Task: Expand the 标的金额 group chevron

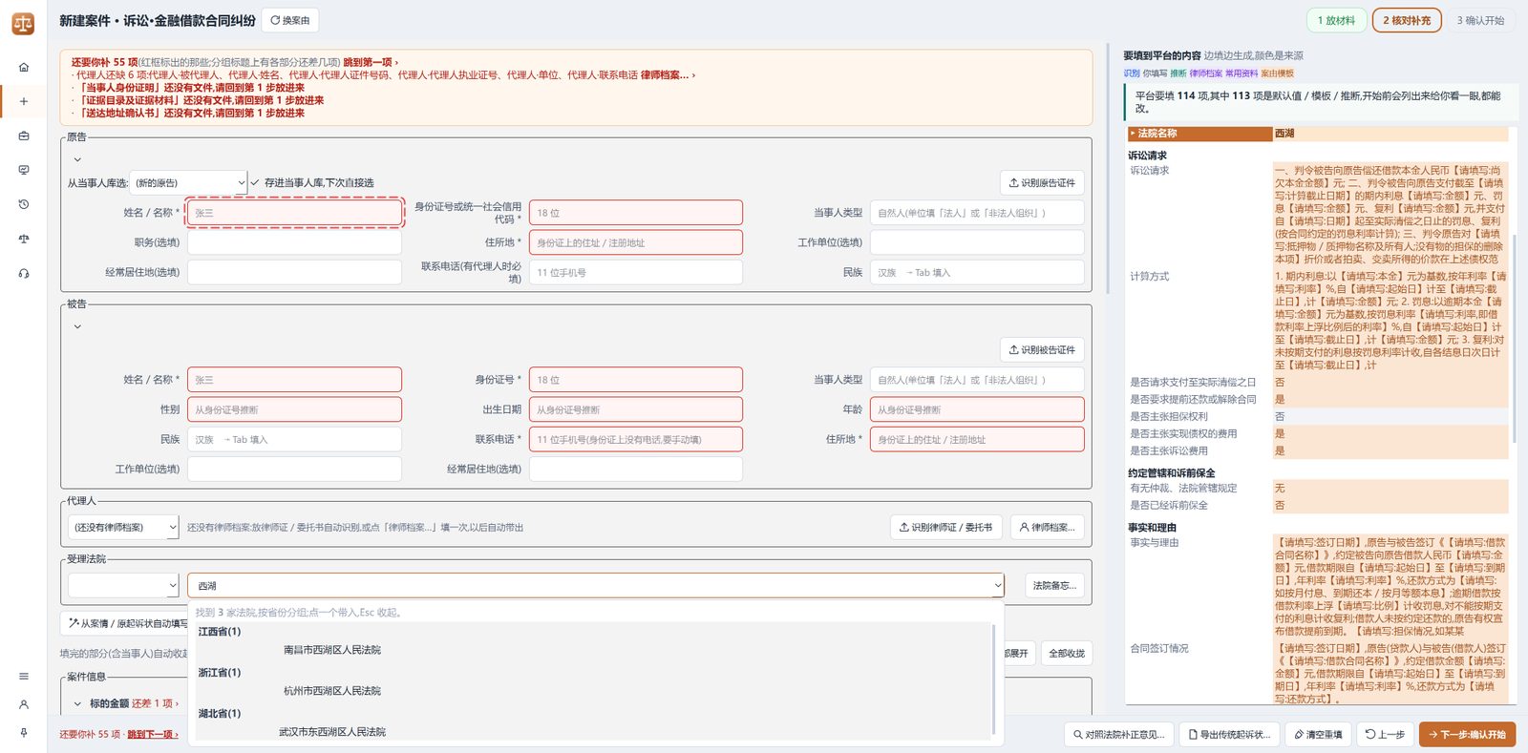Action: [x=77, y=703]
